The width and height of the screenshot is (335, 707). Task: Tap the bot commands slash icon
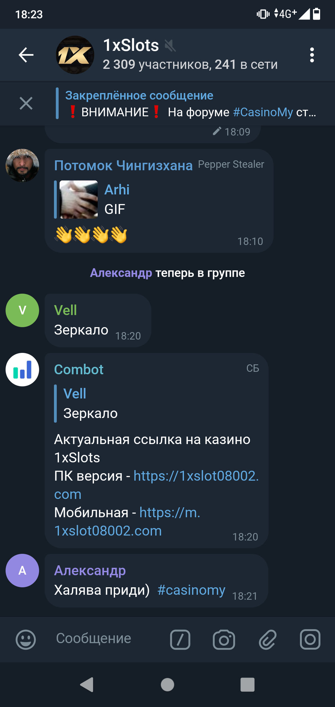point(180,639)
